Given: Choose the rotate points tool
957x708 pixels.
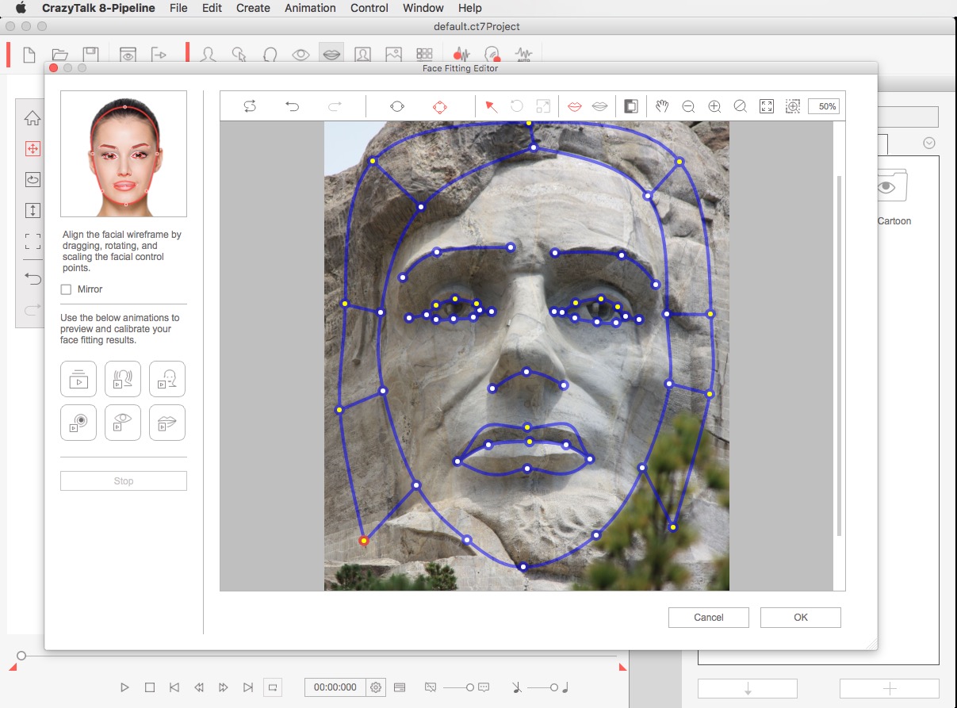Looking at the screenshot, I should [517, 106].
